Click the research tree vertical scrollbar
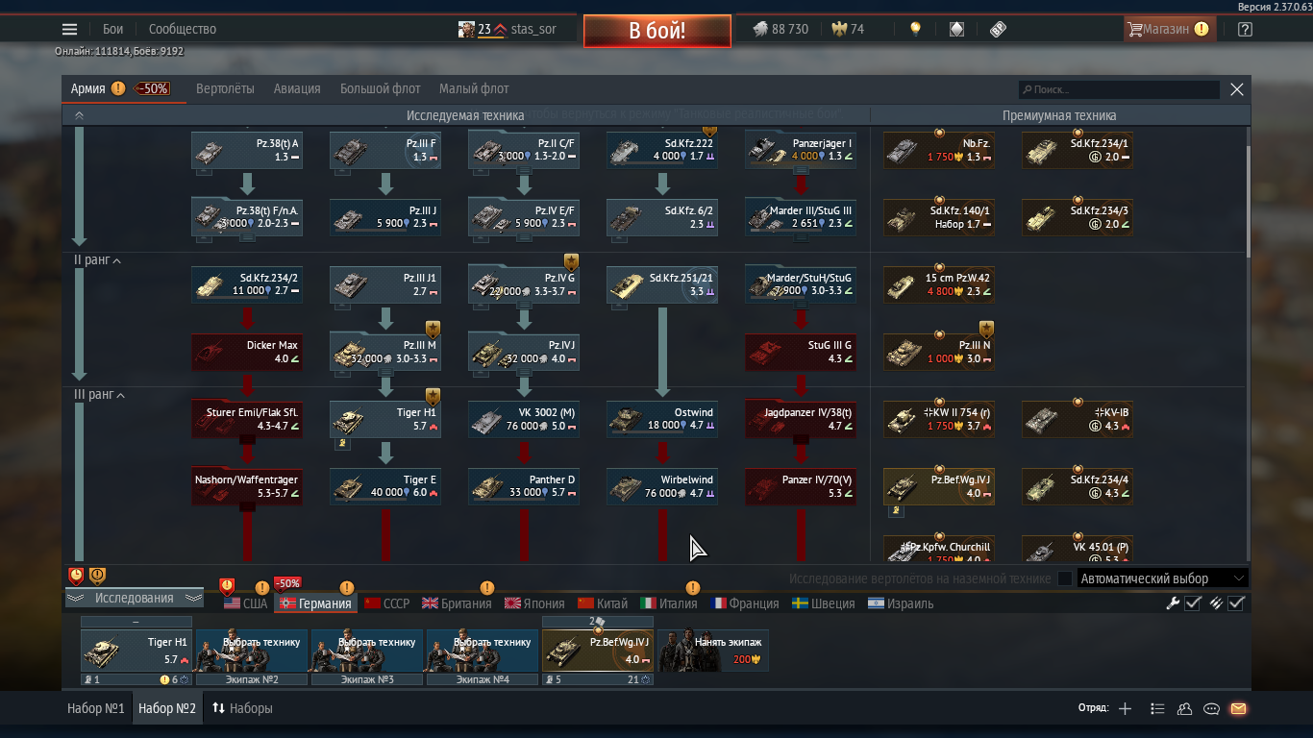Image resolution: width=1313 pixels, height=738 pixels. [x=1249, y=202]
